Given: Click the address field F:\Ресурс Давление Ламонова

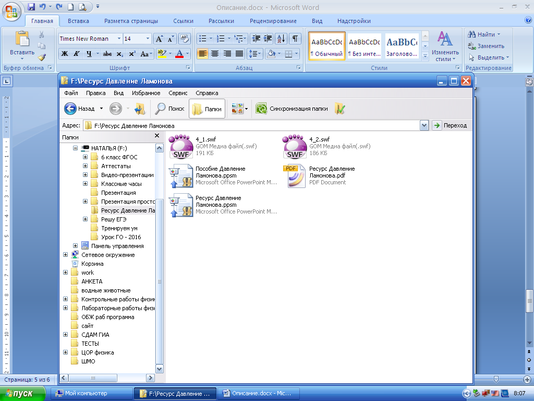Looking at the screenshot, I should (252, 125).
